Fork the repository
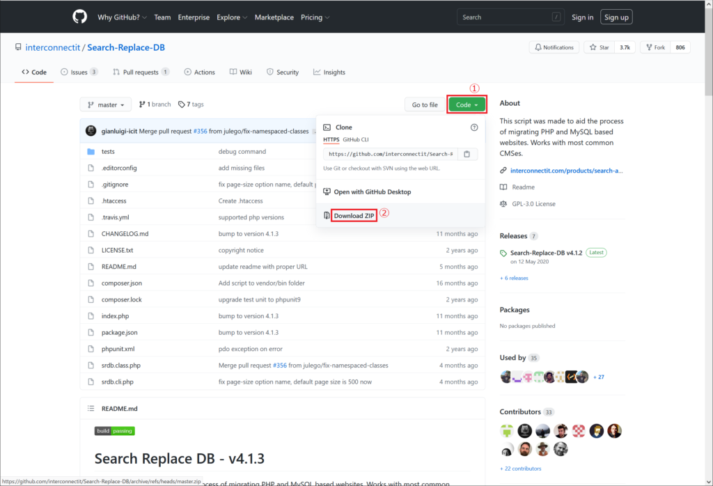 click(x=656, y=47)
